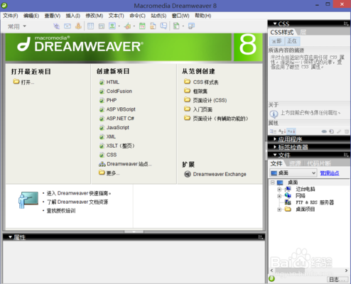Click the Named Anchor insert icon
The image size is (351, 284).
(78, 26)
